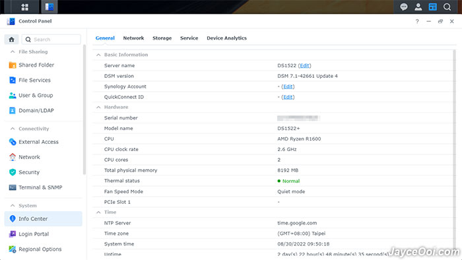Click the desktop search magnifier icon

[447, 7]
